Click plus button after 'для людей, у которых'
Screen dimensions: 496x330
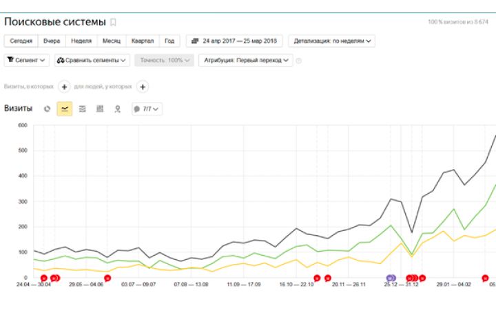pos(143,87)
